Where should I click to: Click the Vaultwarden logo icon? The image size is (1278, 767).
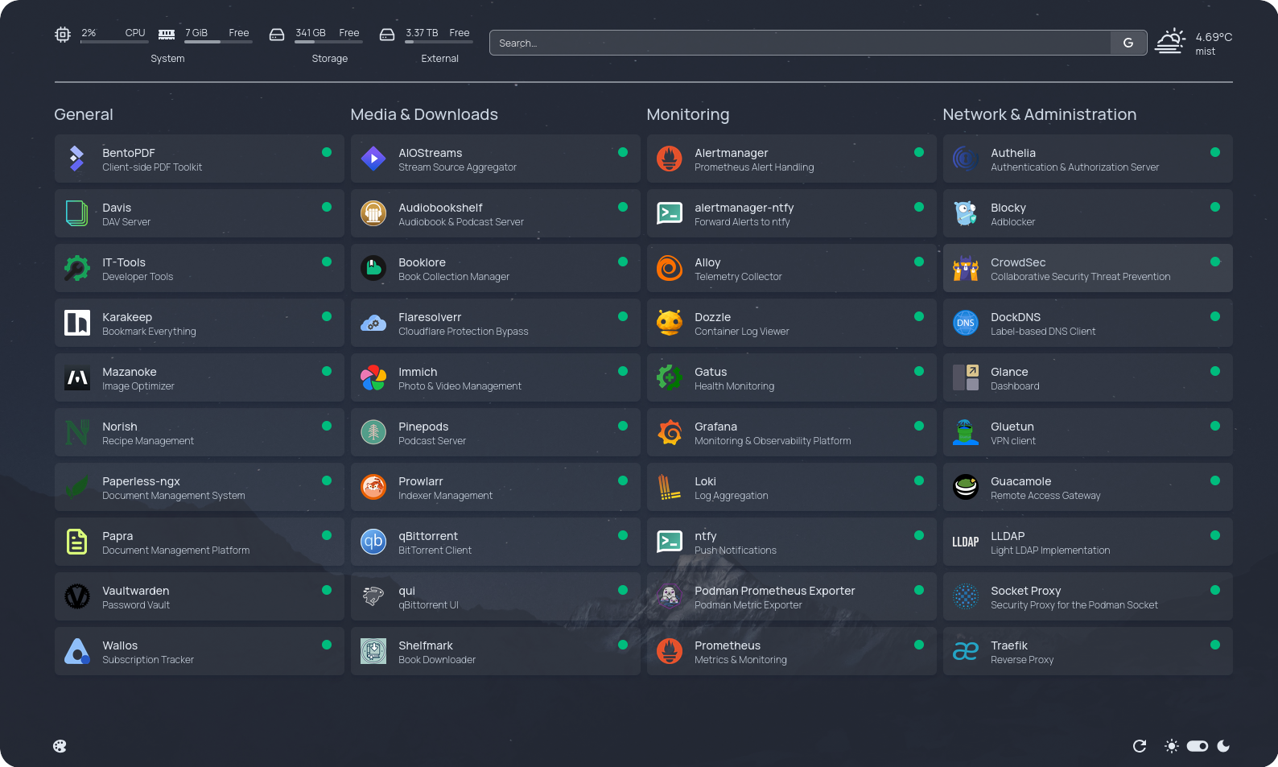click(76, 596)
